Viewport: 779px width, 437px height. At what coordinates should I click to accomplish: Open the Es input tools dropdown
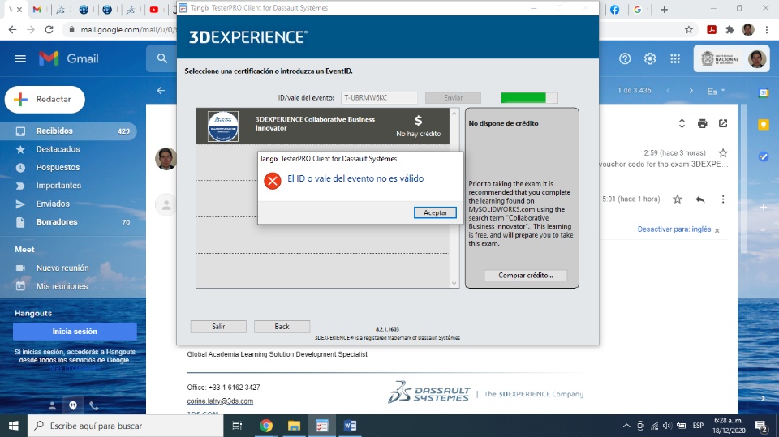tap(716, 91)
